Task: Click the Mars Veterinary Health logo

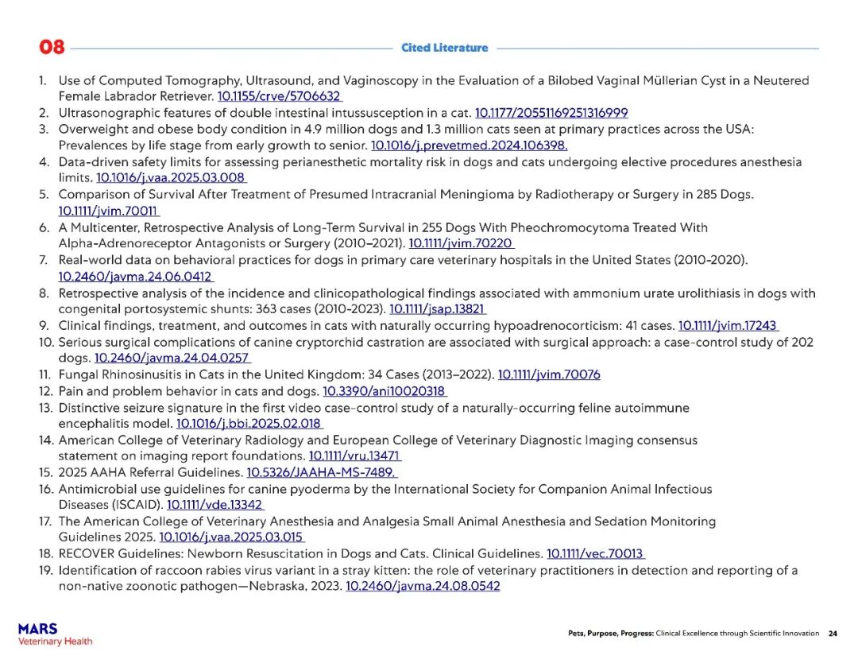Action: point(55,634)
